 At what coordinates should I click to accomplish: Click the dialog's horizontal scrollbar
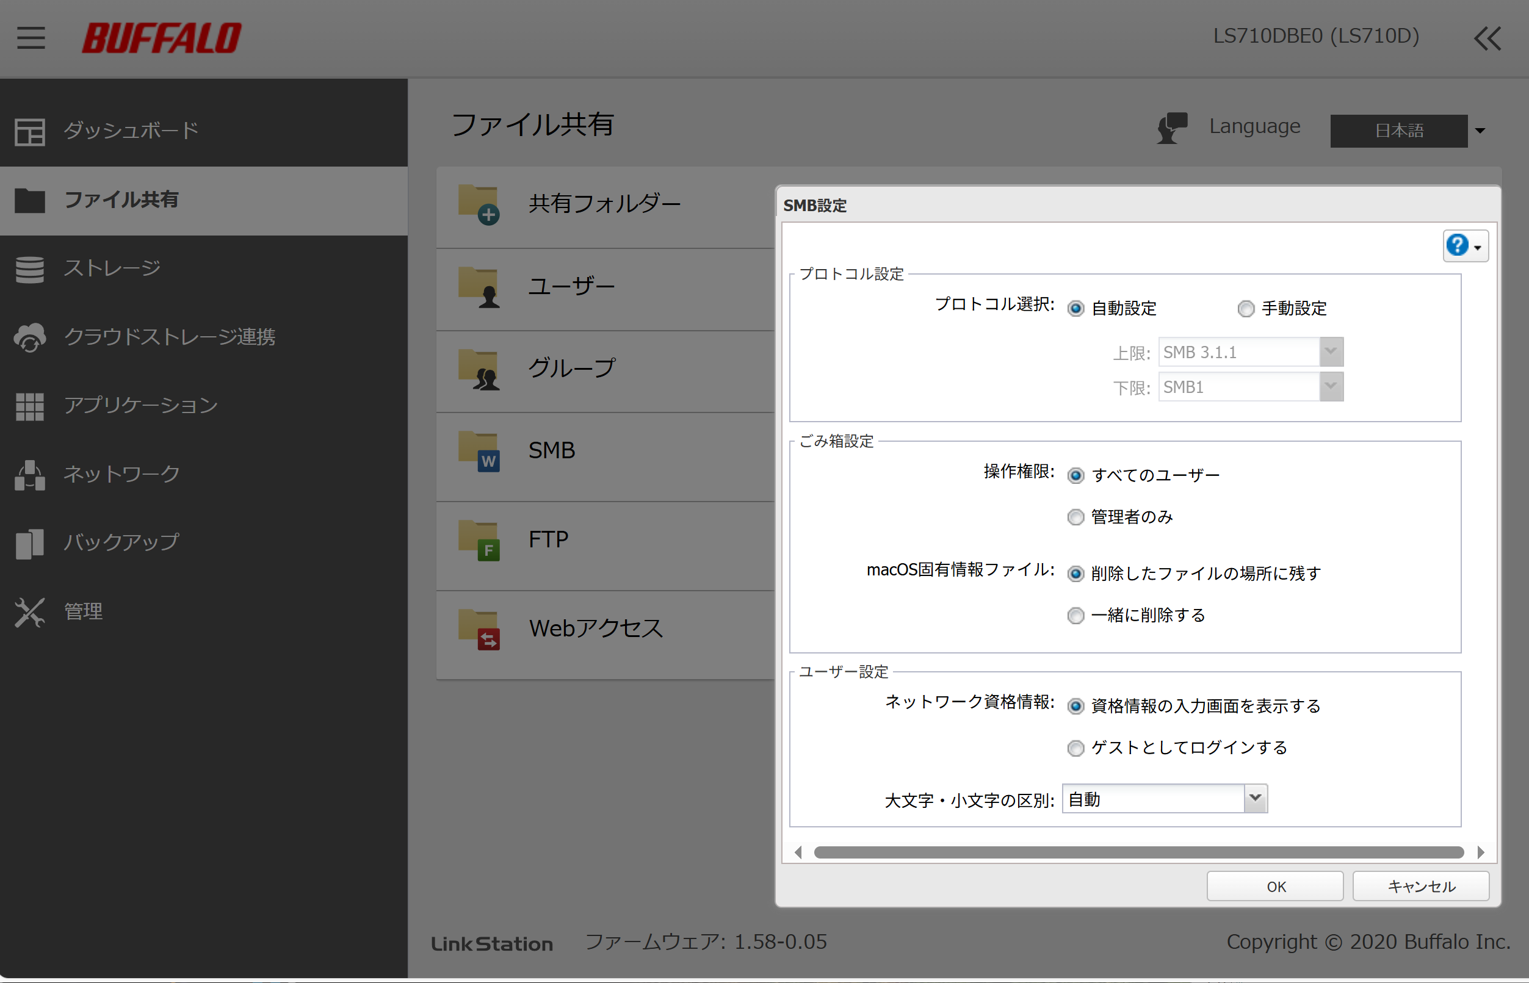tap(1138, 852)
